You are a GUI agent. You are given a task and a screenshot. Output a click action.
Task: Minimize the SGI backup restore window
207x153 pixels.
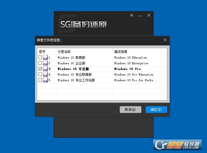click(x=140, y=15)
